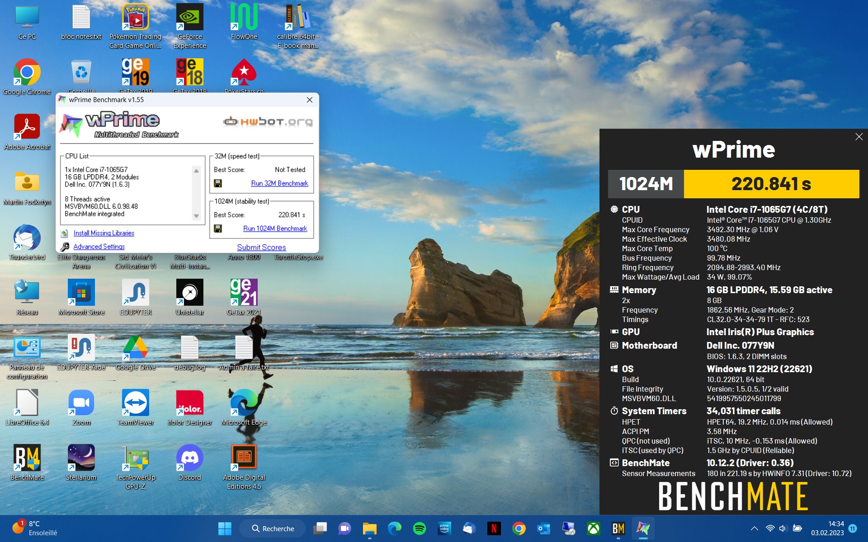Select EDUPYTER desktop icon
Image resolution: width=868 pixels, height=542 pixels.
tap(136, 297)
